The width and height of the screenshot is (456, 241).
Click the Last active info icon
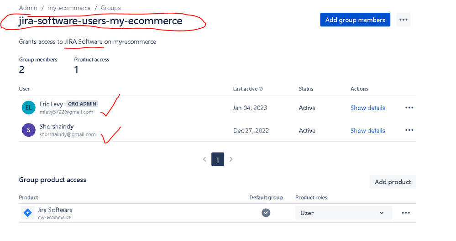[261, 89]
